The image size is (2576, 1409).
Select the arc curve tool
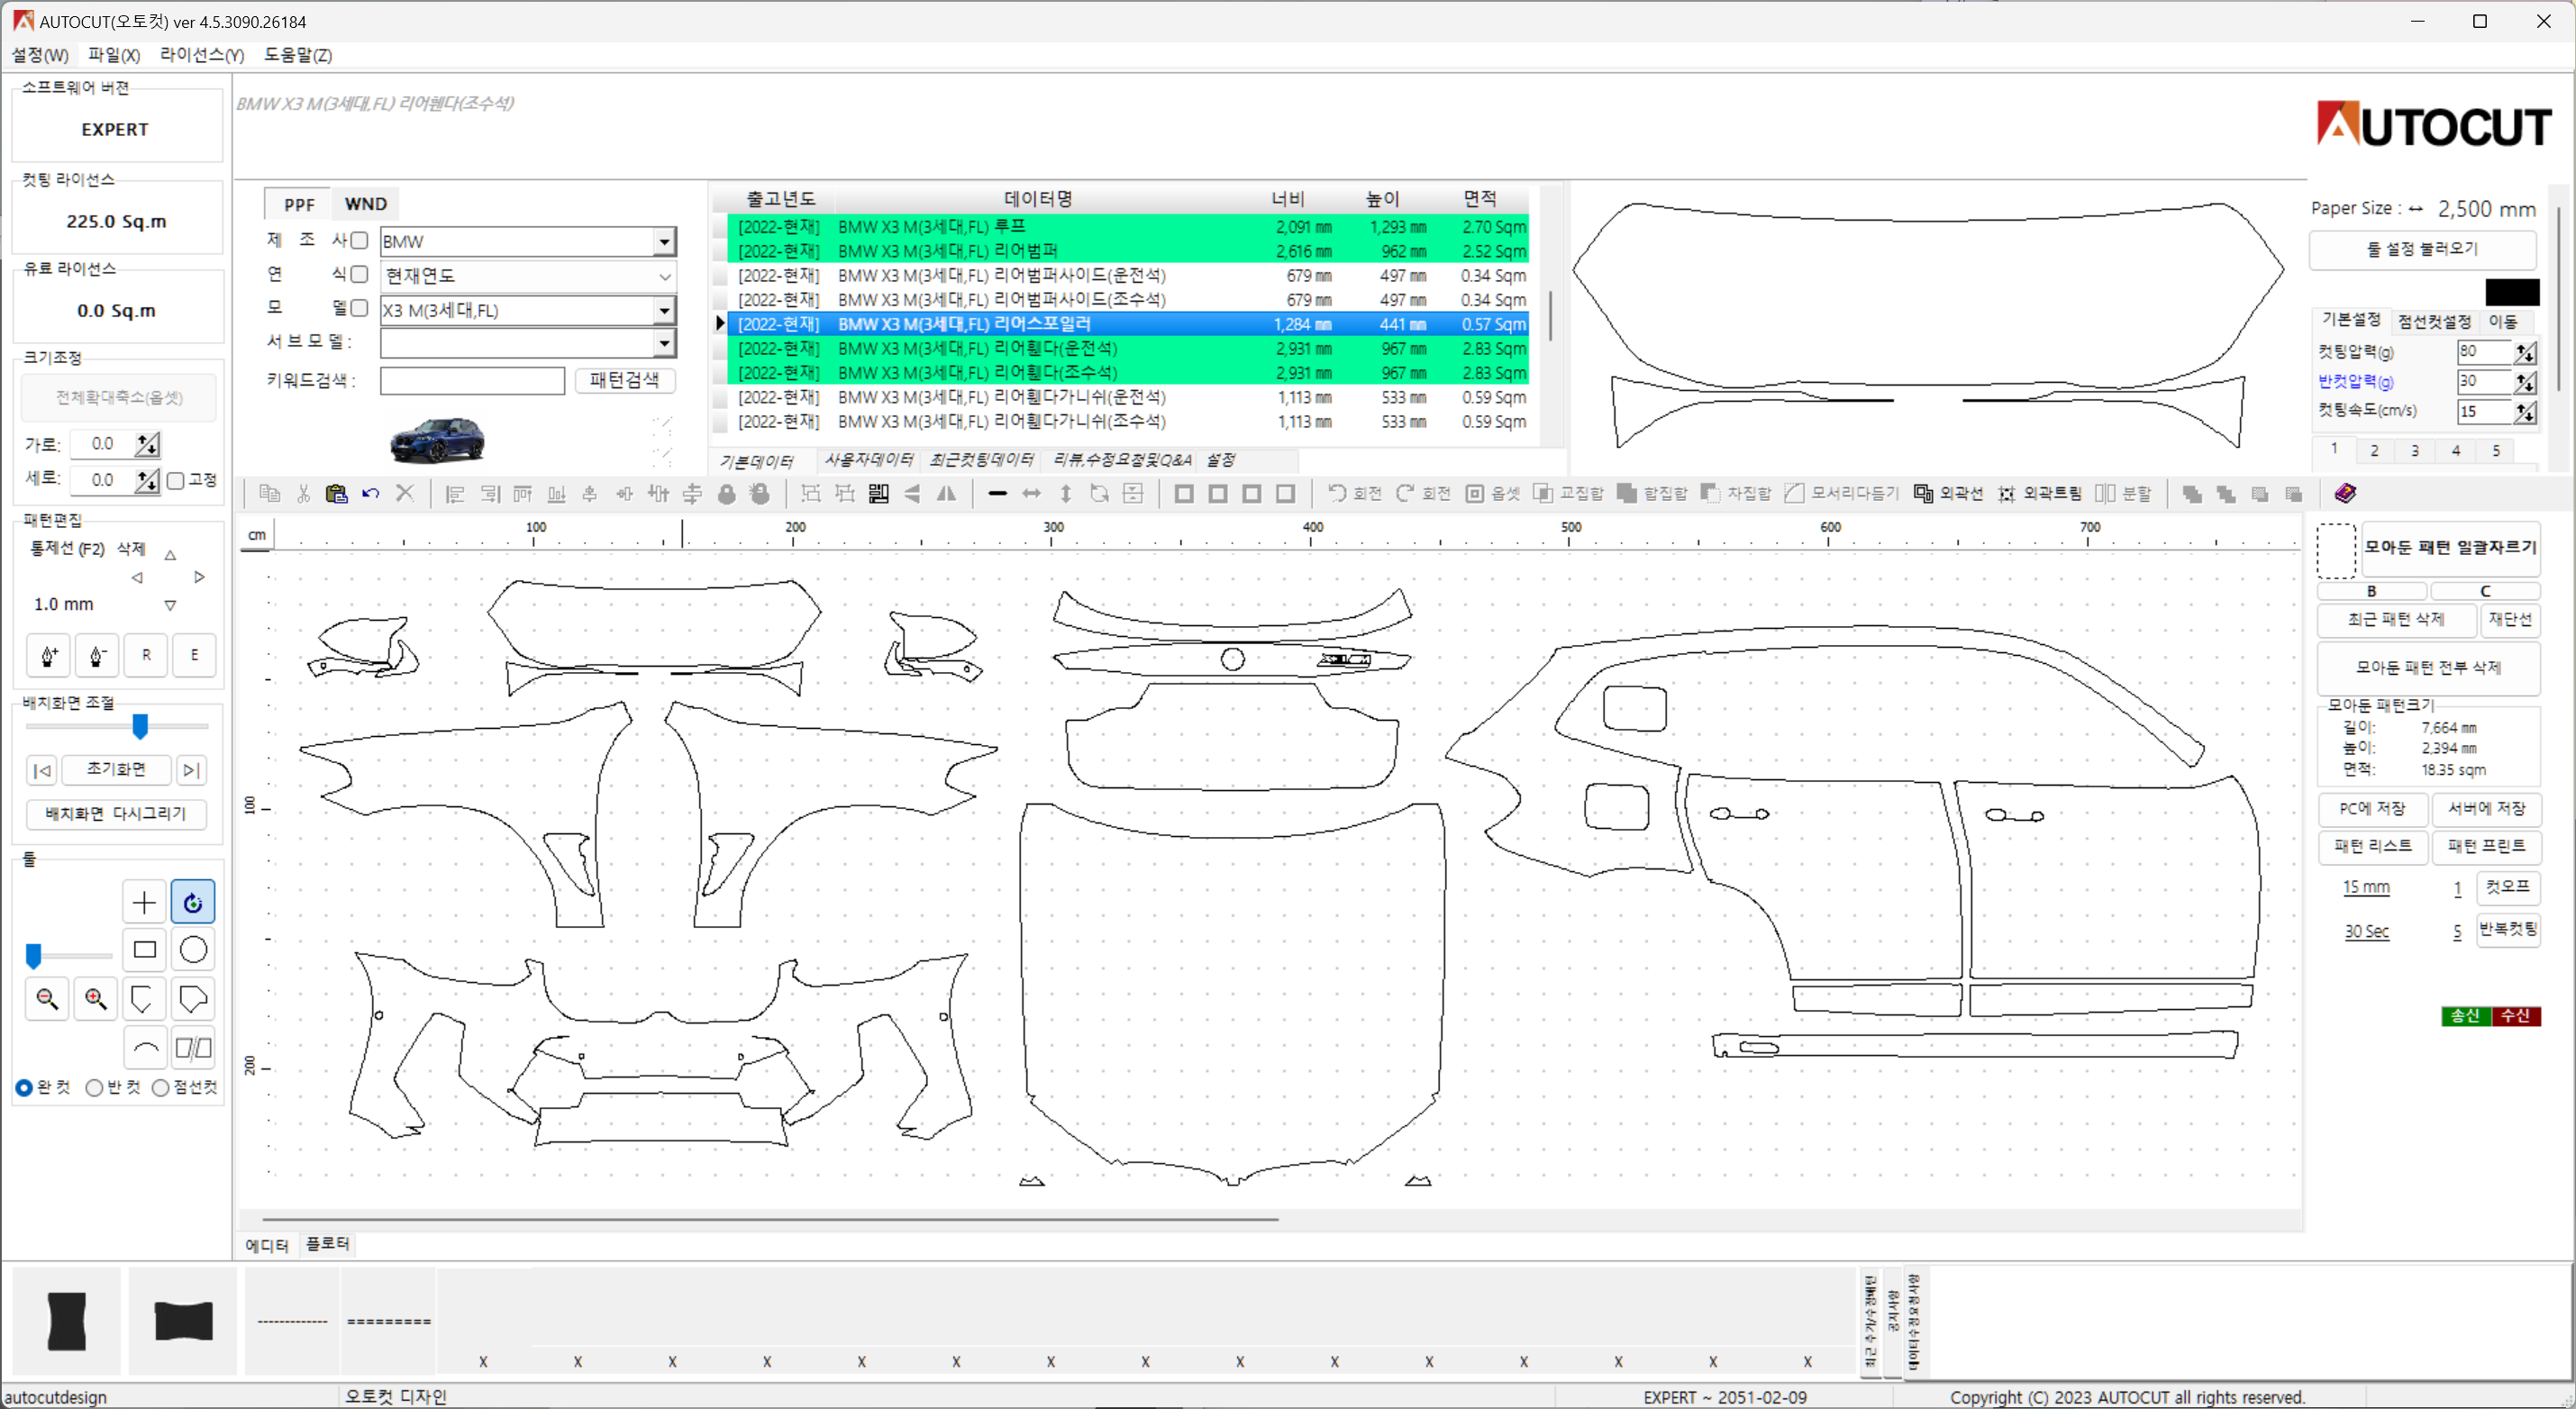pyautogui.click(x=144, y=1048)
